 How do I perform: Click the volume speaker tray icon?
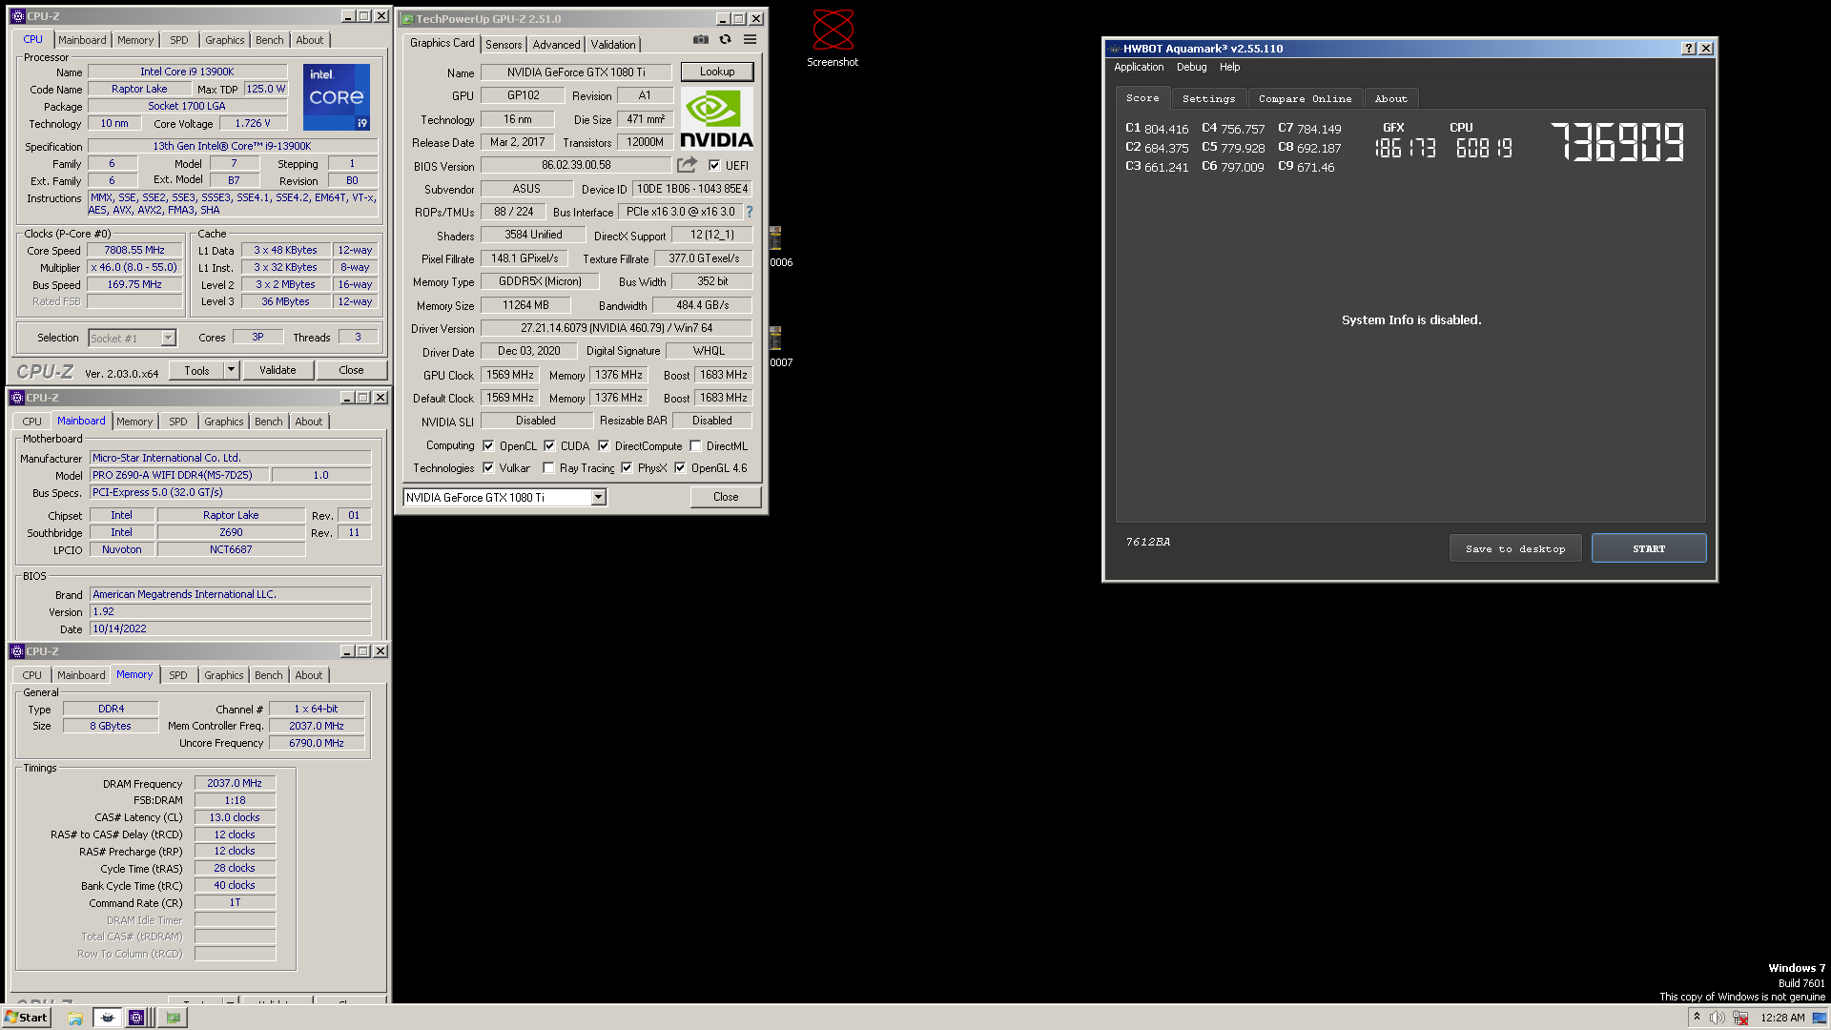(x=1717, y=1018)
